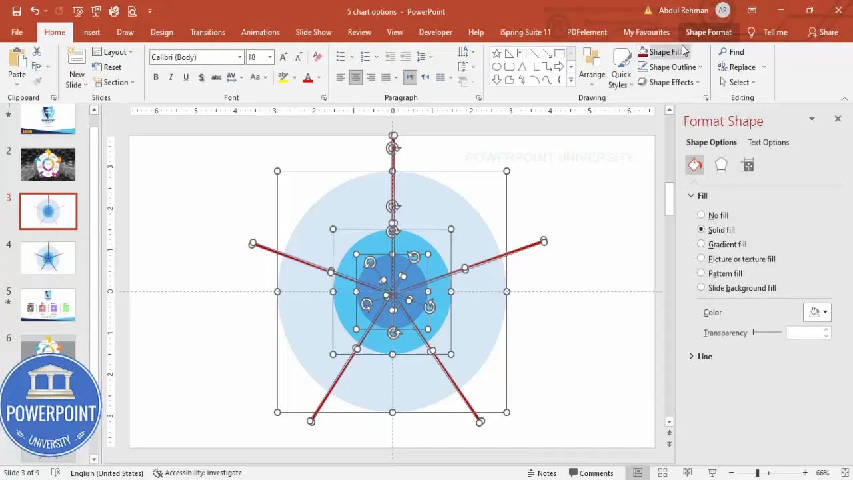The height and width of the screenshot is (480, 853).
Task: Switch to the Shape Format tab
Action: (x=708, y=32)
